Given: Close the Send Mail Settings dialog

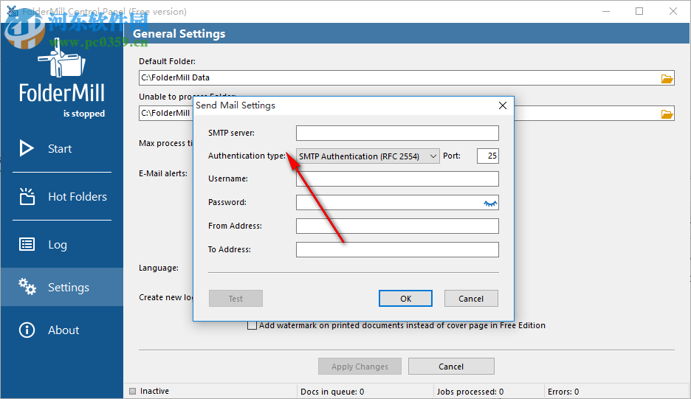Looking at the screenshot, I should 502,105.
